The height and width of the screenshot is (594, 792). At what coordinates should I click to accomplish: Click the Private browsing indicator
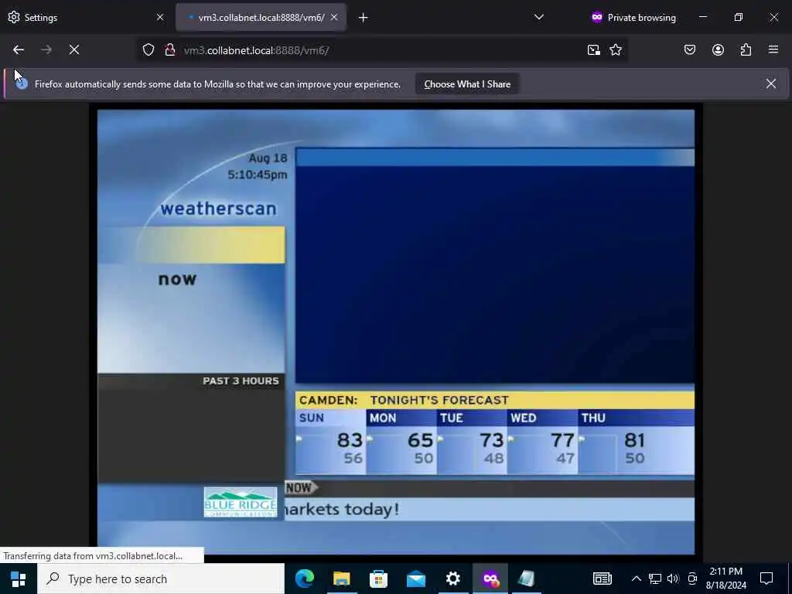pos(633,18)
